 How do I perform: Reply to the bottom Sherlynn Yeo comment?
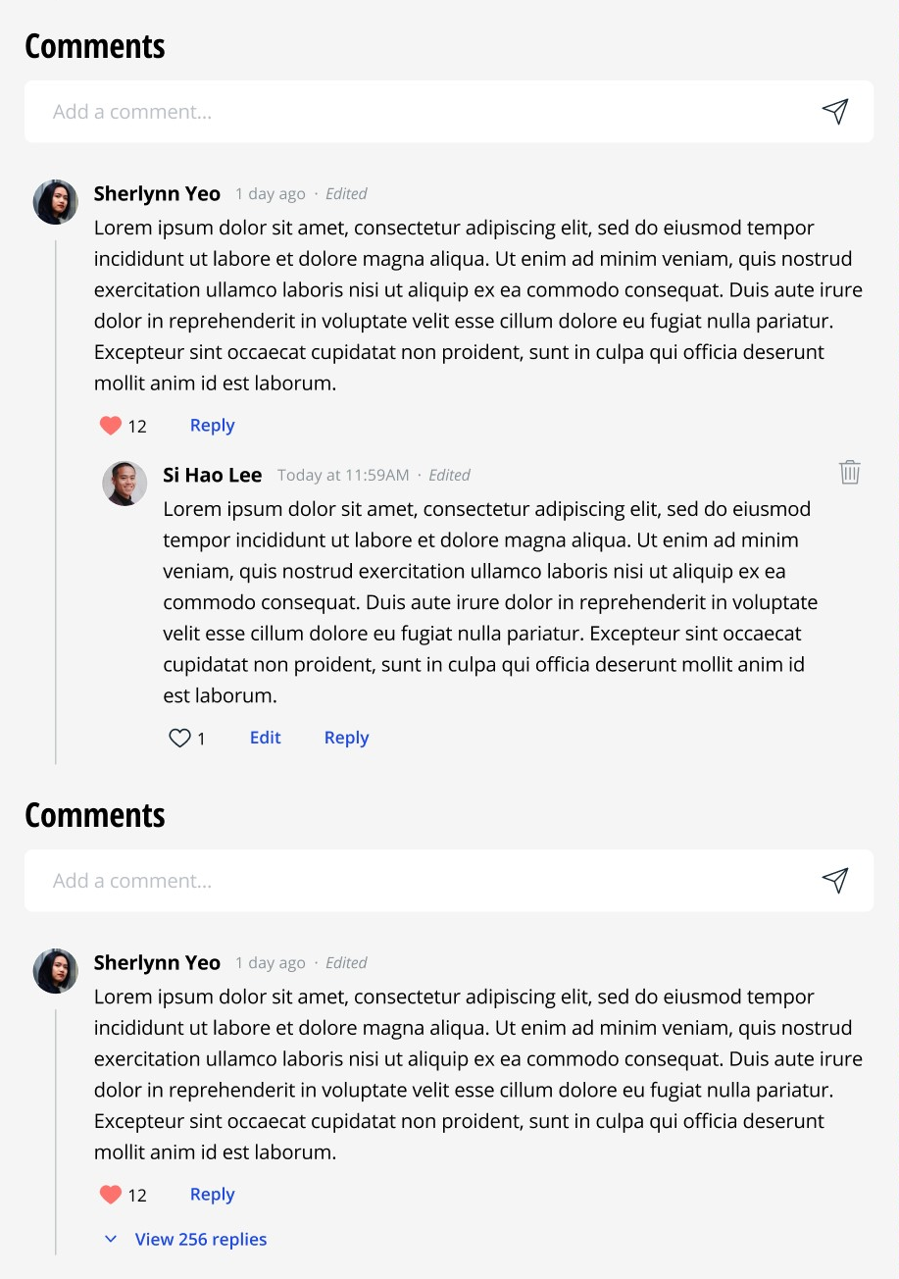[x=212, y=1195]
